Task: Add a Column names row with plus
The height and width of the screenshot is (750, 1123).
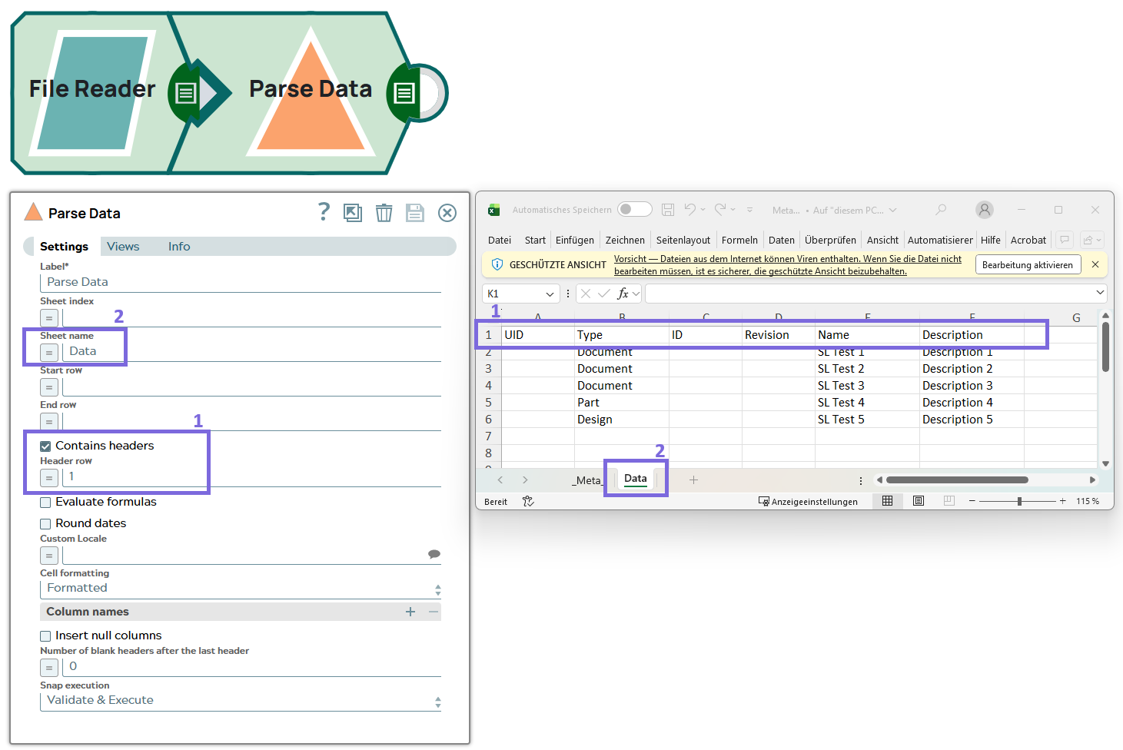Action: pyautogui.click(x=410, y=612)
